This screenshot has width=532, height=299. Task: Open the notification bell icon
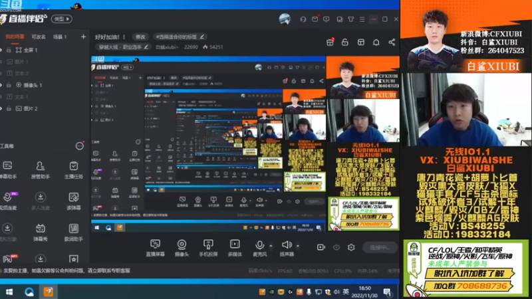point(376,42)
